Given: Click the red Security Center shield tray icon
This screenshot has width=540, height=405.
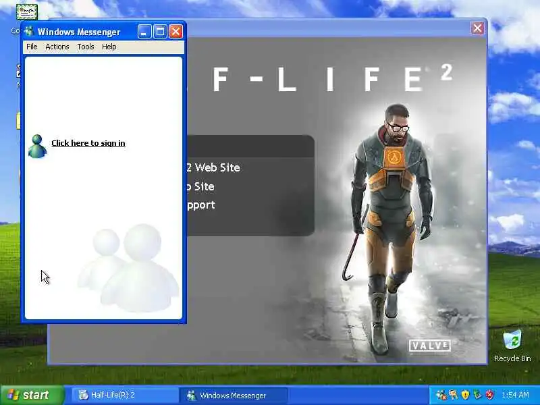Looking at the screenshot, I should pos(490,395).
